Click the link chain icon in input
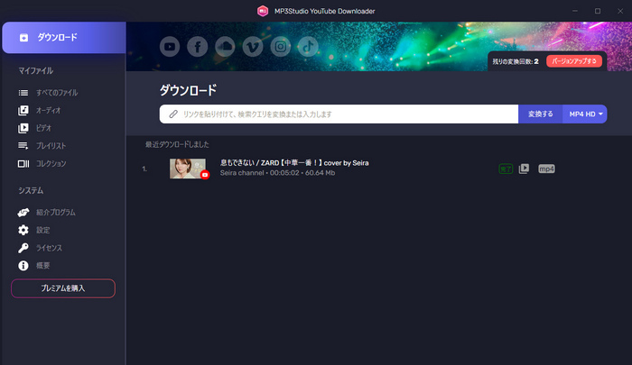This screenshot has height=365, width=632. [x=173, y=114]
